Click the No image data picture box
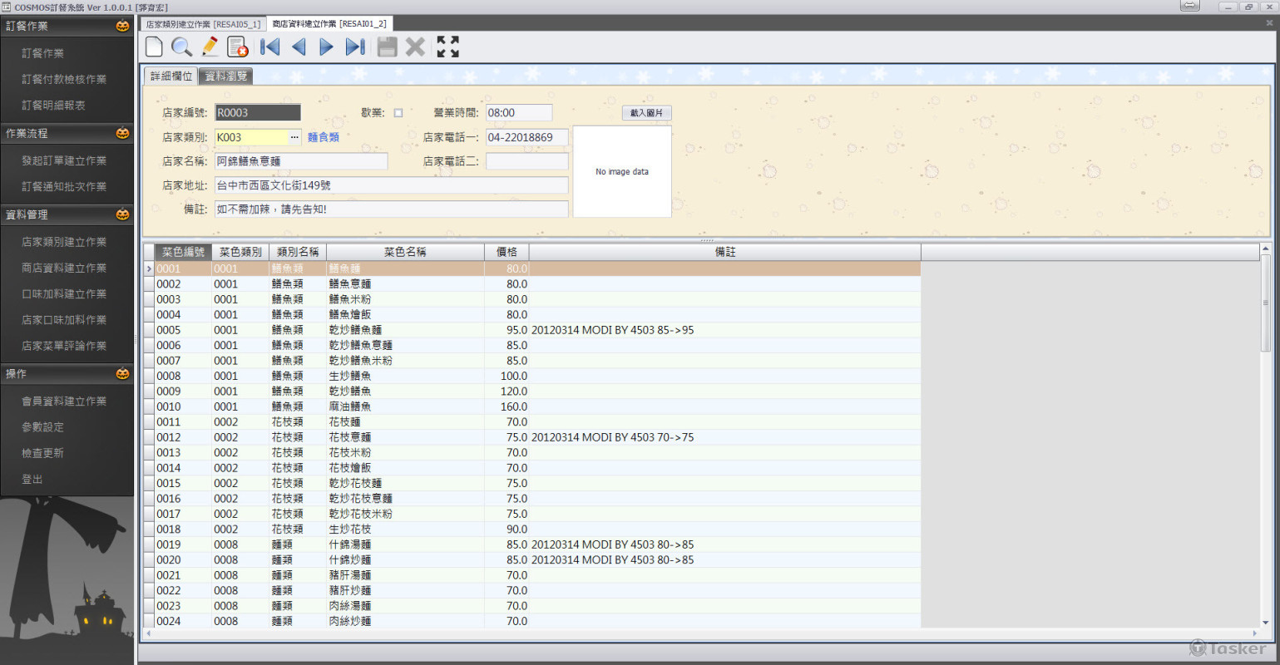 622,172
